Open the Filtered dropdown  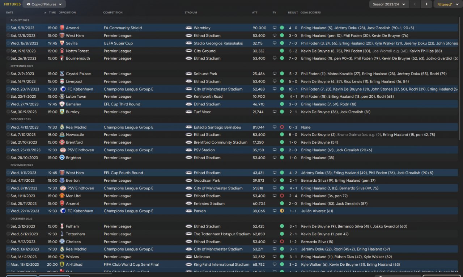tap(447, 4)
